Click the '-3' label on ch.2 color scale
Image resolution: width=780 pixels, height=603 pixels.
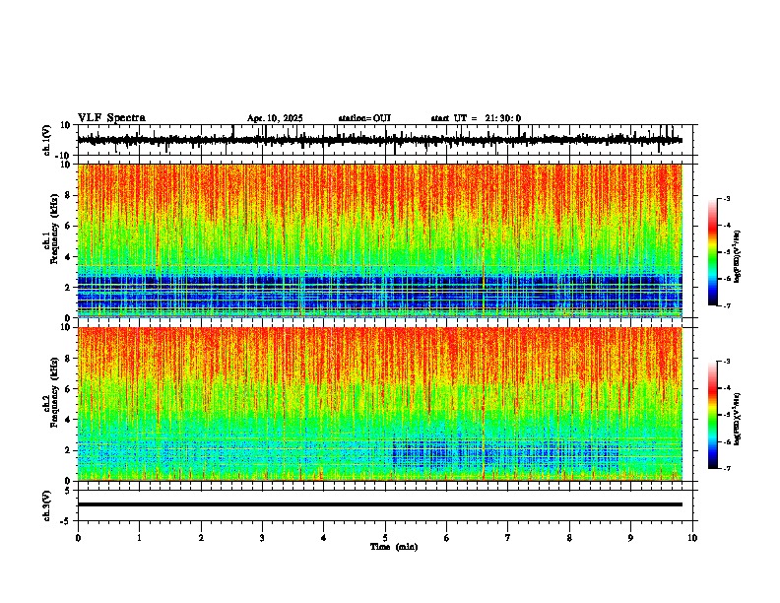point(726,362)
